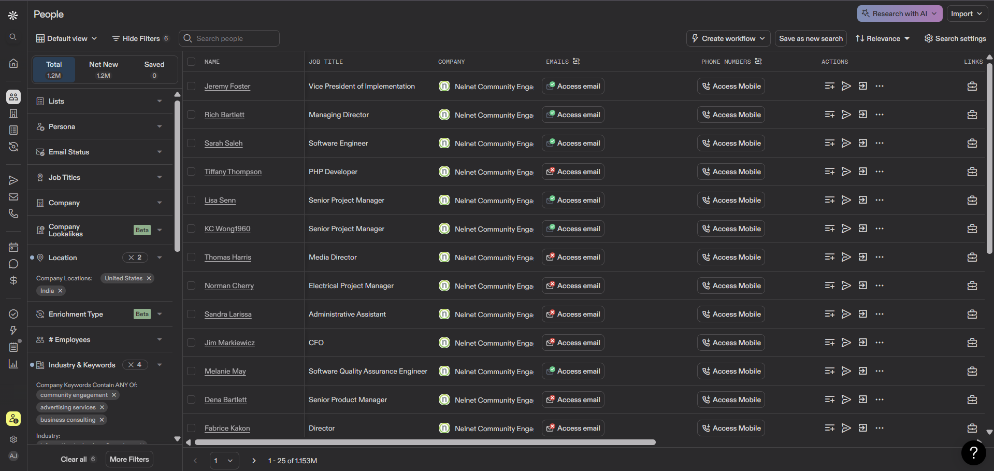
Task: Remove the United States location chip
Action: (149, 278)
